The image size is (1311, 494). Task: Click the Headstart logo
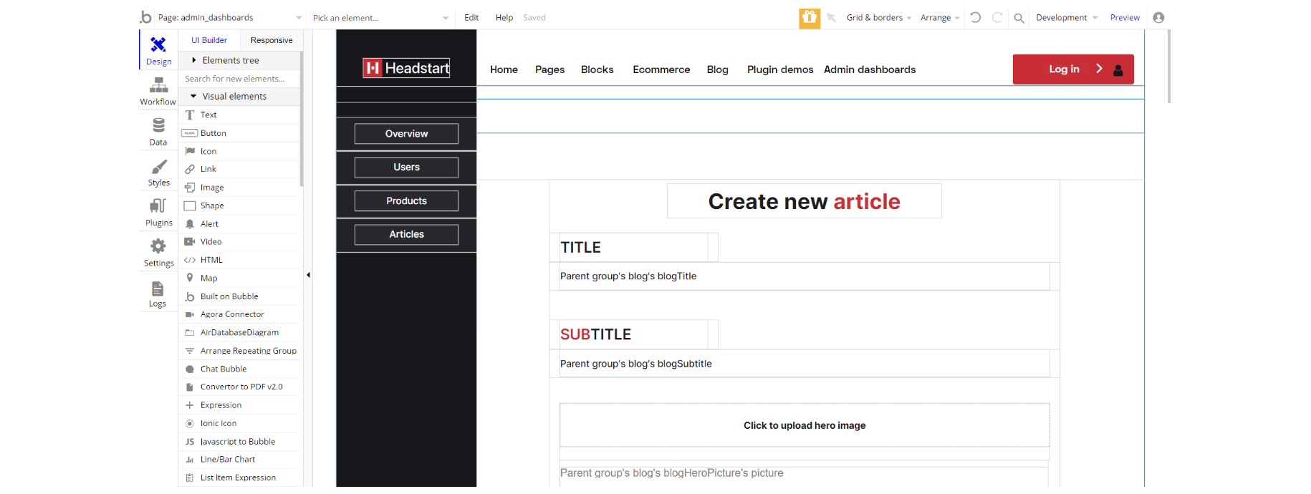click(x=406, y=68)
